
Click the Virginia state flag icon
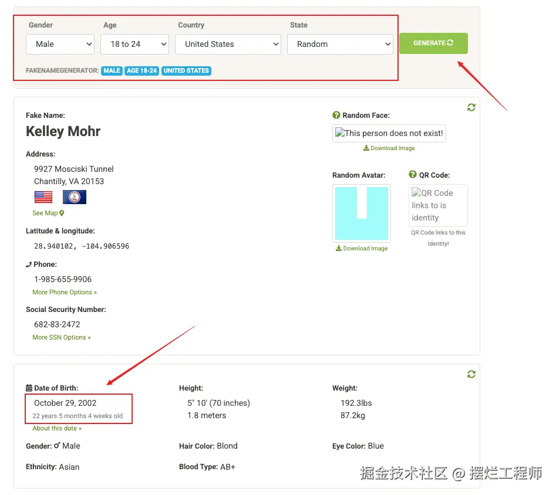click(75, 197)
